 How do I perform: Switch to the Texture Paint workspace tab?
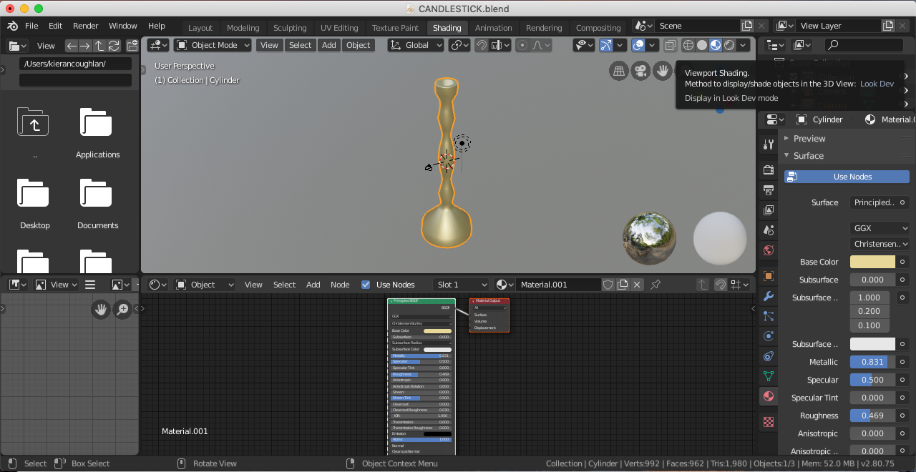tap(395, 28)
